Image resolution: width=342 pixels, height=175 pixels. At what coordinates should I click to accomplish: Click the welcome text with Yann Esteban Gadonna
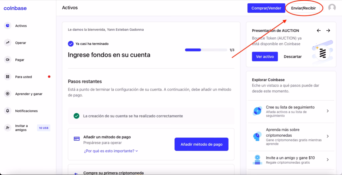tap(106, 30)
